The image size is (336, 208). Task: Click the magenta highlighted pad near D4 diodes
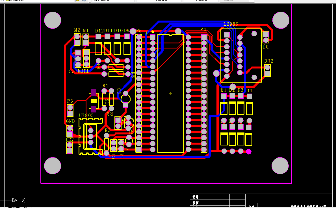[x=249, y=152]
